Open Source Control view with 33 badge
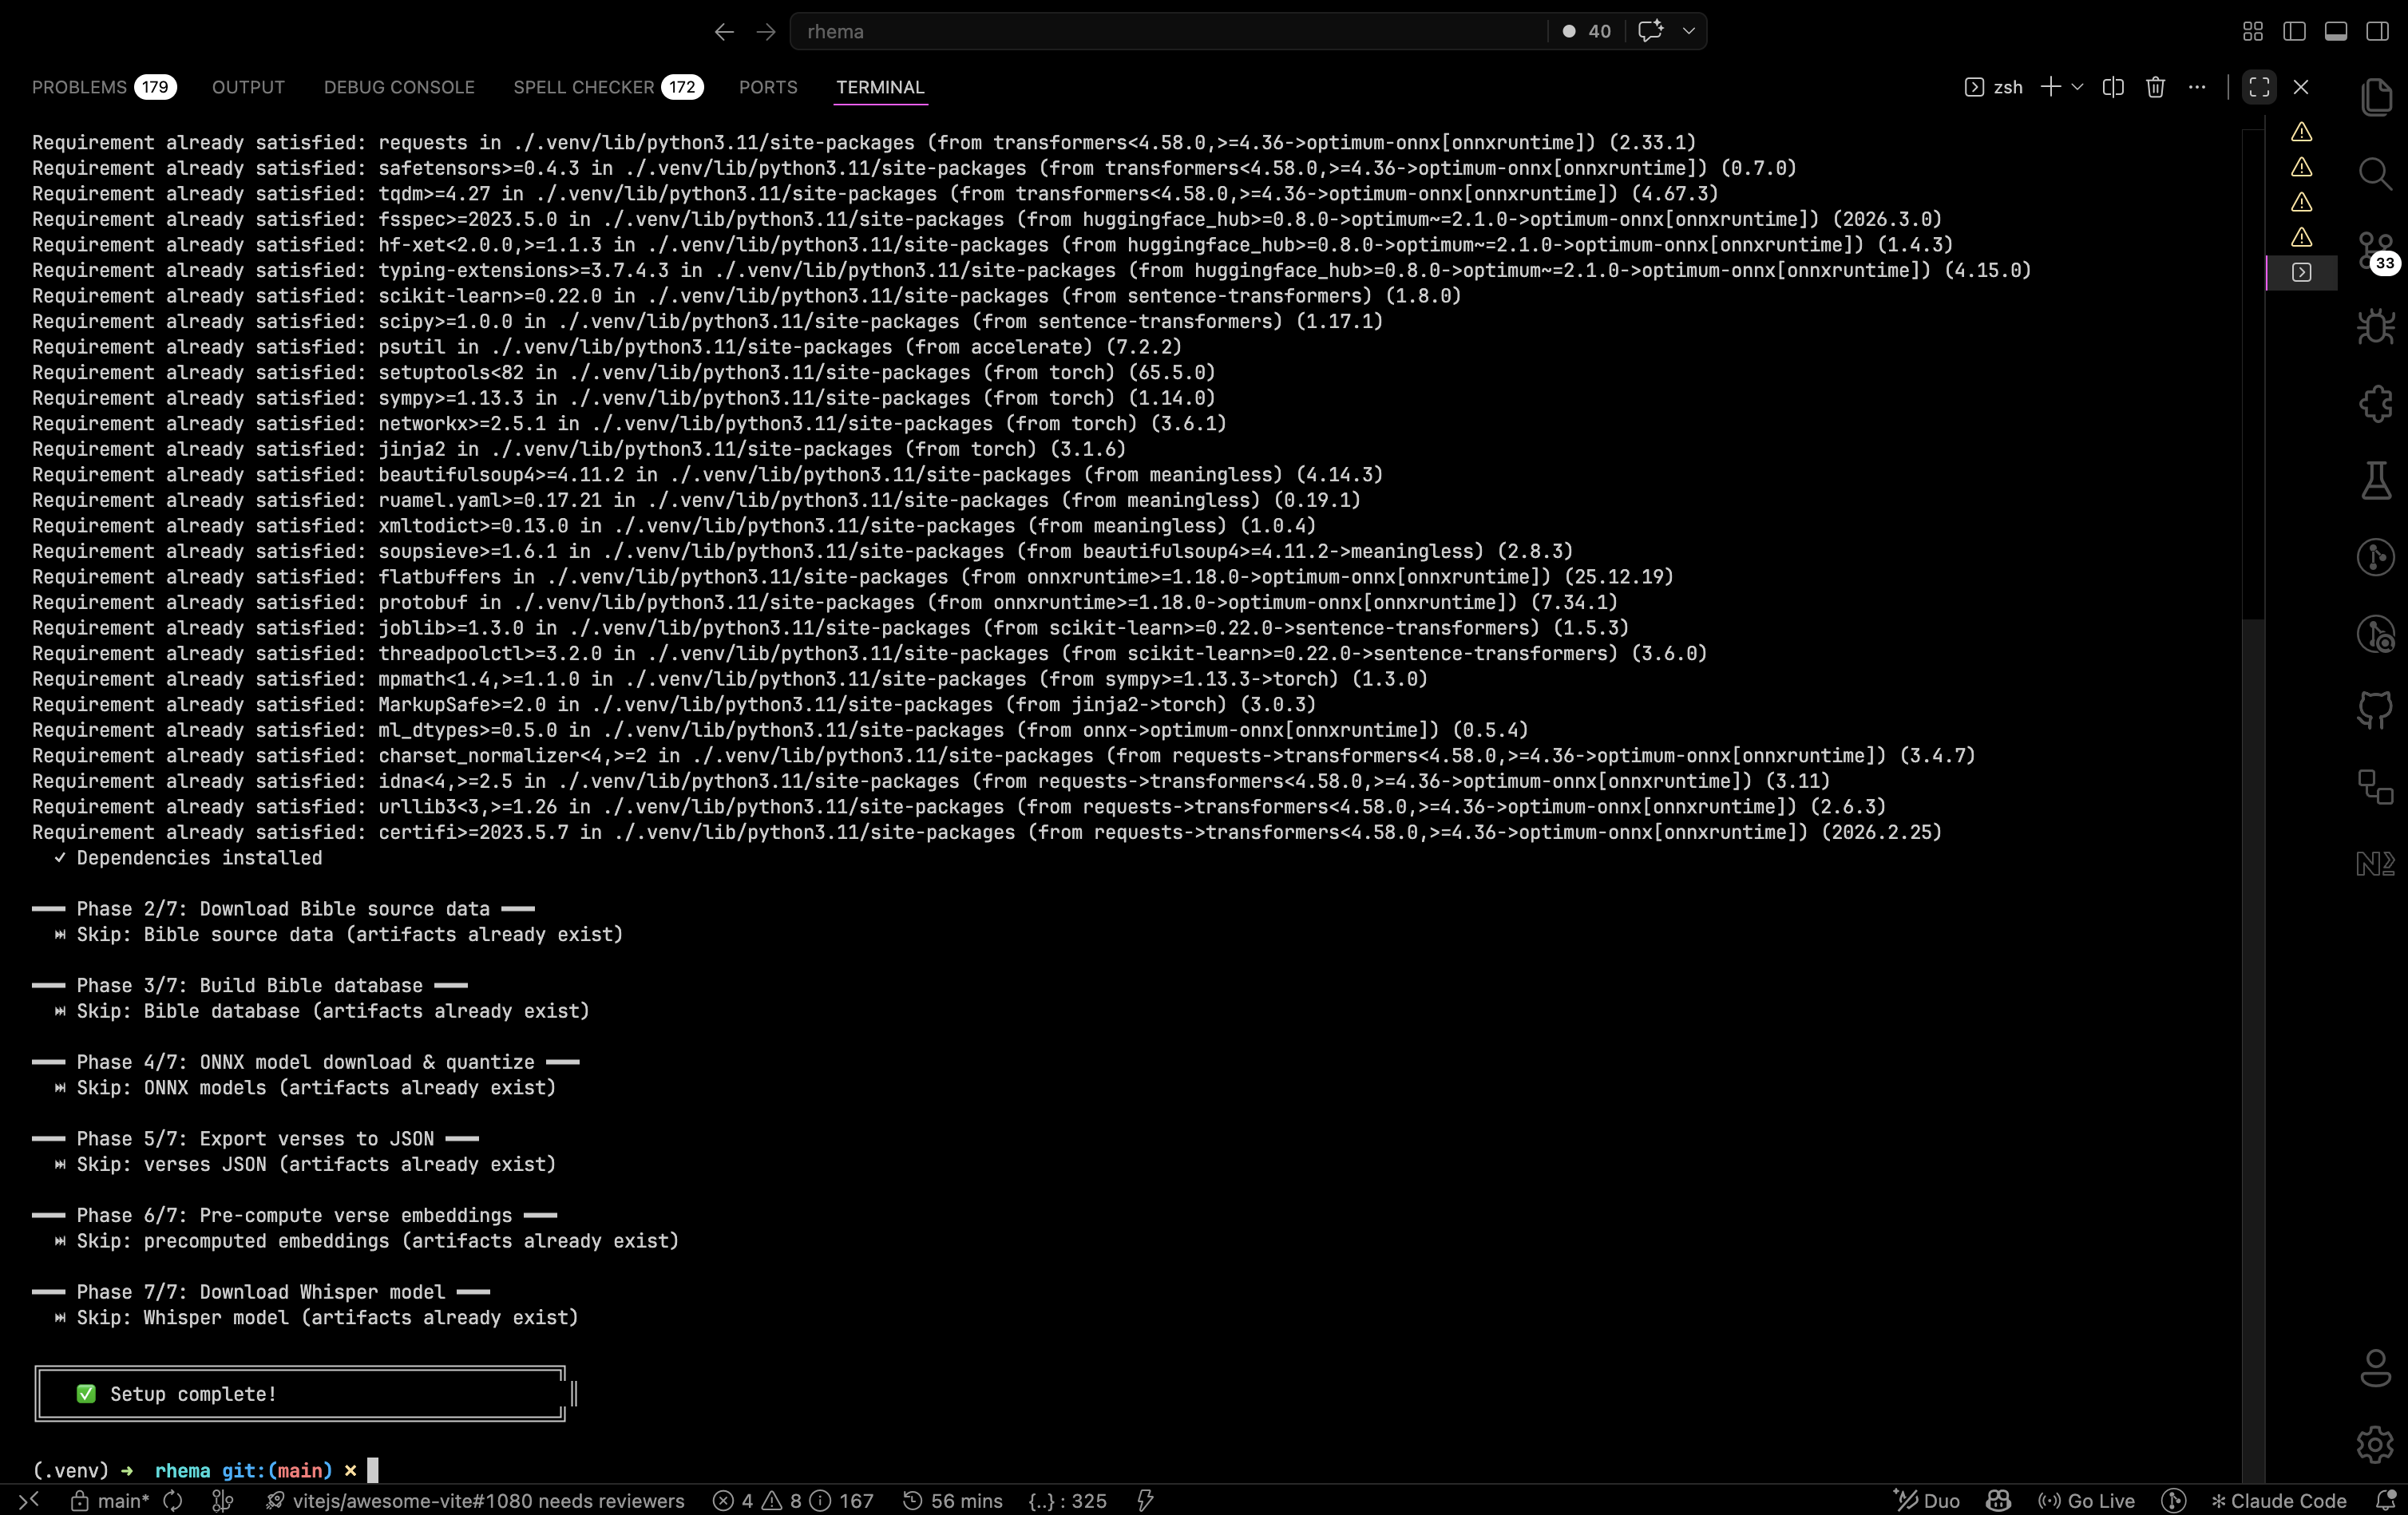Screen dimensions: 2408x1515 [x=2376, y=251]
